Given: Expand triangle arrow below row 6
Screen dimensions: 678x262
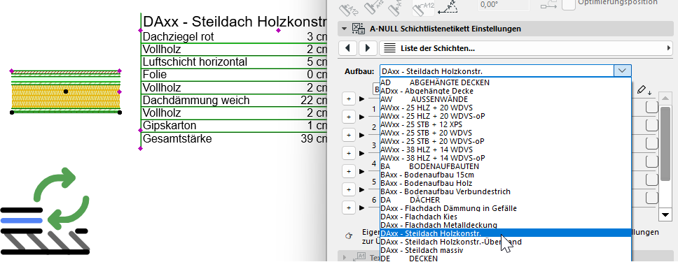Looking at the screenshot, I should click(362, 208).
